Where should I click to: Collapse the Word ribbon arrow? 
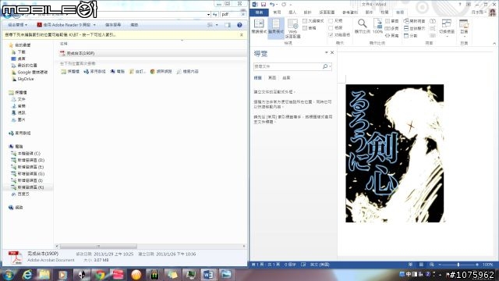tap(494, 44)
